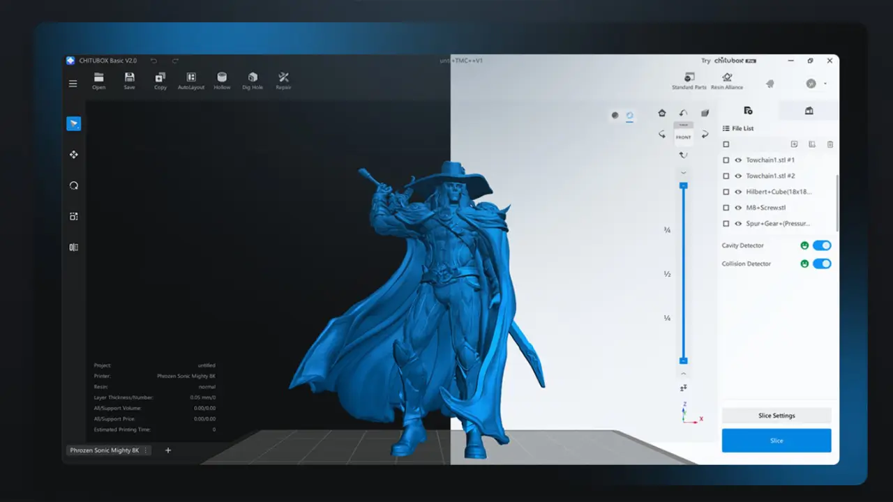Open Resin Alliance

tap(727, 81)
